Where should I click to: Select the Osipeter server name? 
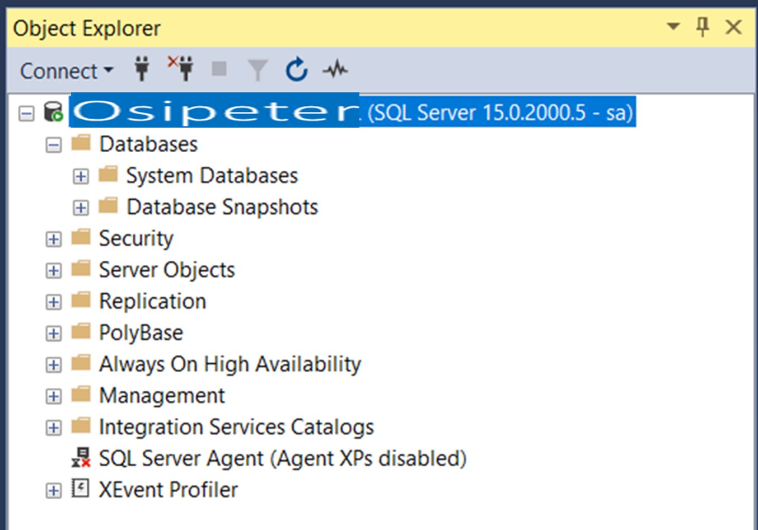coord(215,111)
